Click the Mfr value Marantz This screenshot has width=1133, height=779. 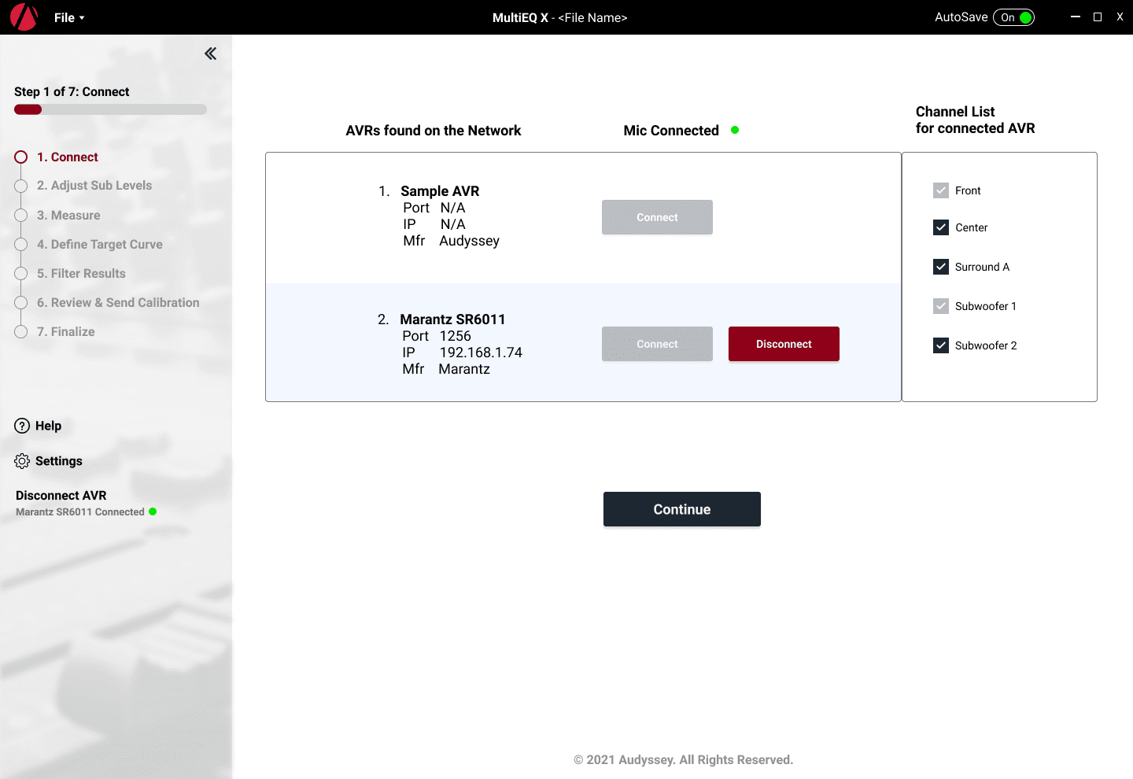464,369
